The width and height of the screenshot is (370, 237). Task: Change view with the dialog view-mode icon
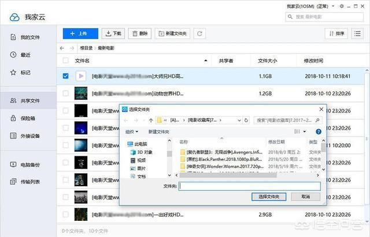coord(297,131)
